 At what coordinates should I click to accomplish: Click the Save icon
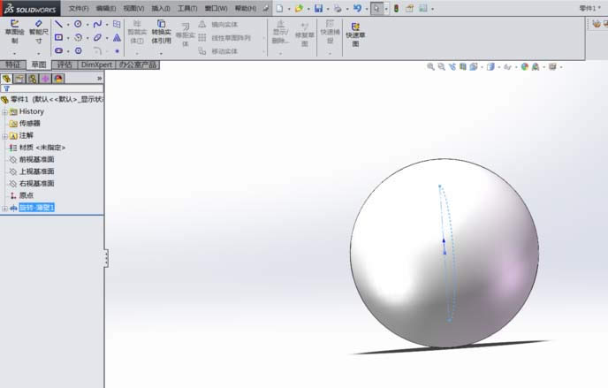click(318, 8)
